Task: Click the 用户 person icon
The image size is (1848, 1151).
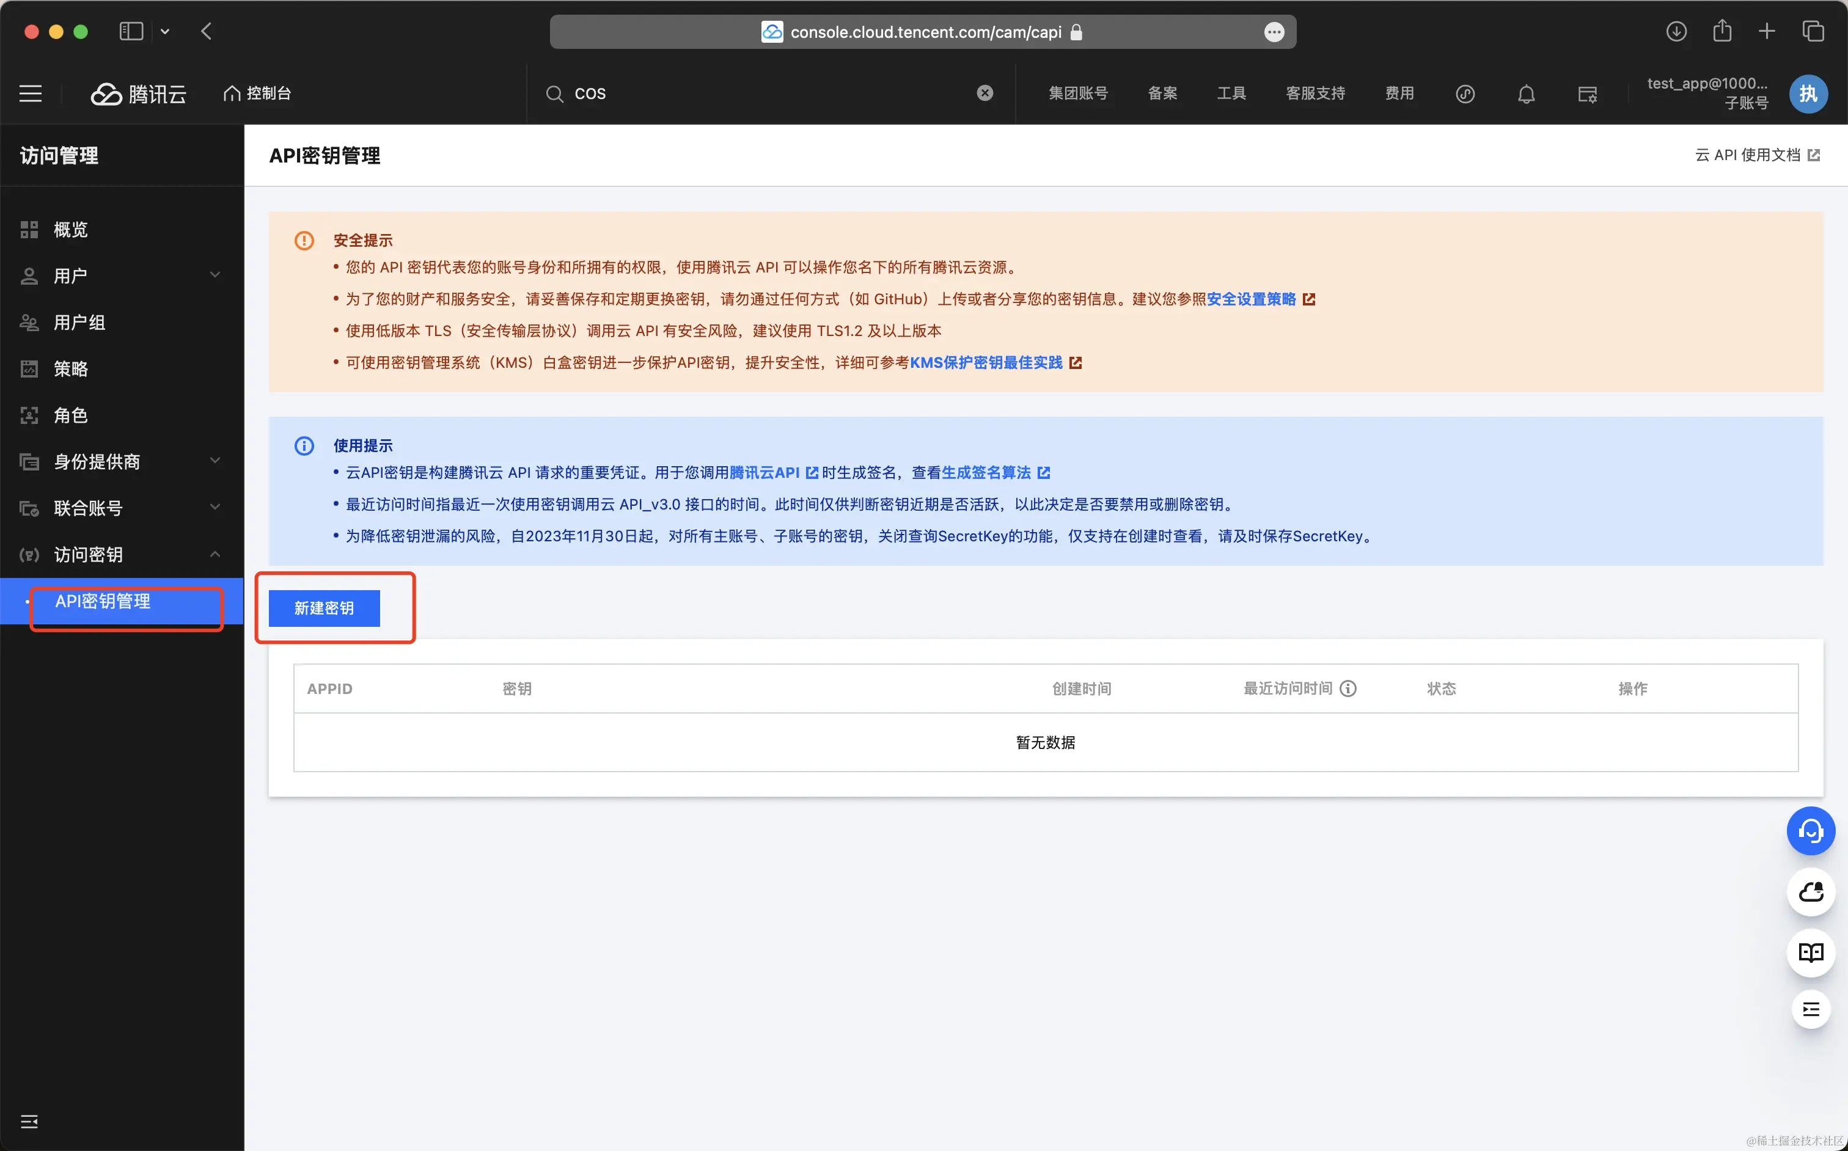Action: [29, 276]
